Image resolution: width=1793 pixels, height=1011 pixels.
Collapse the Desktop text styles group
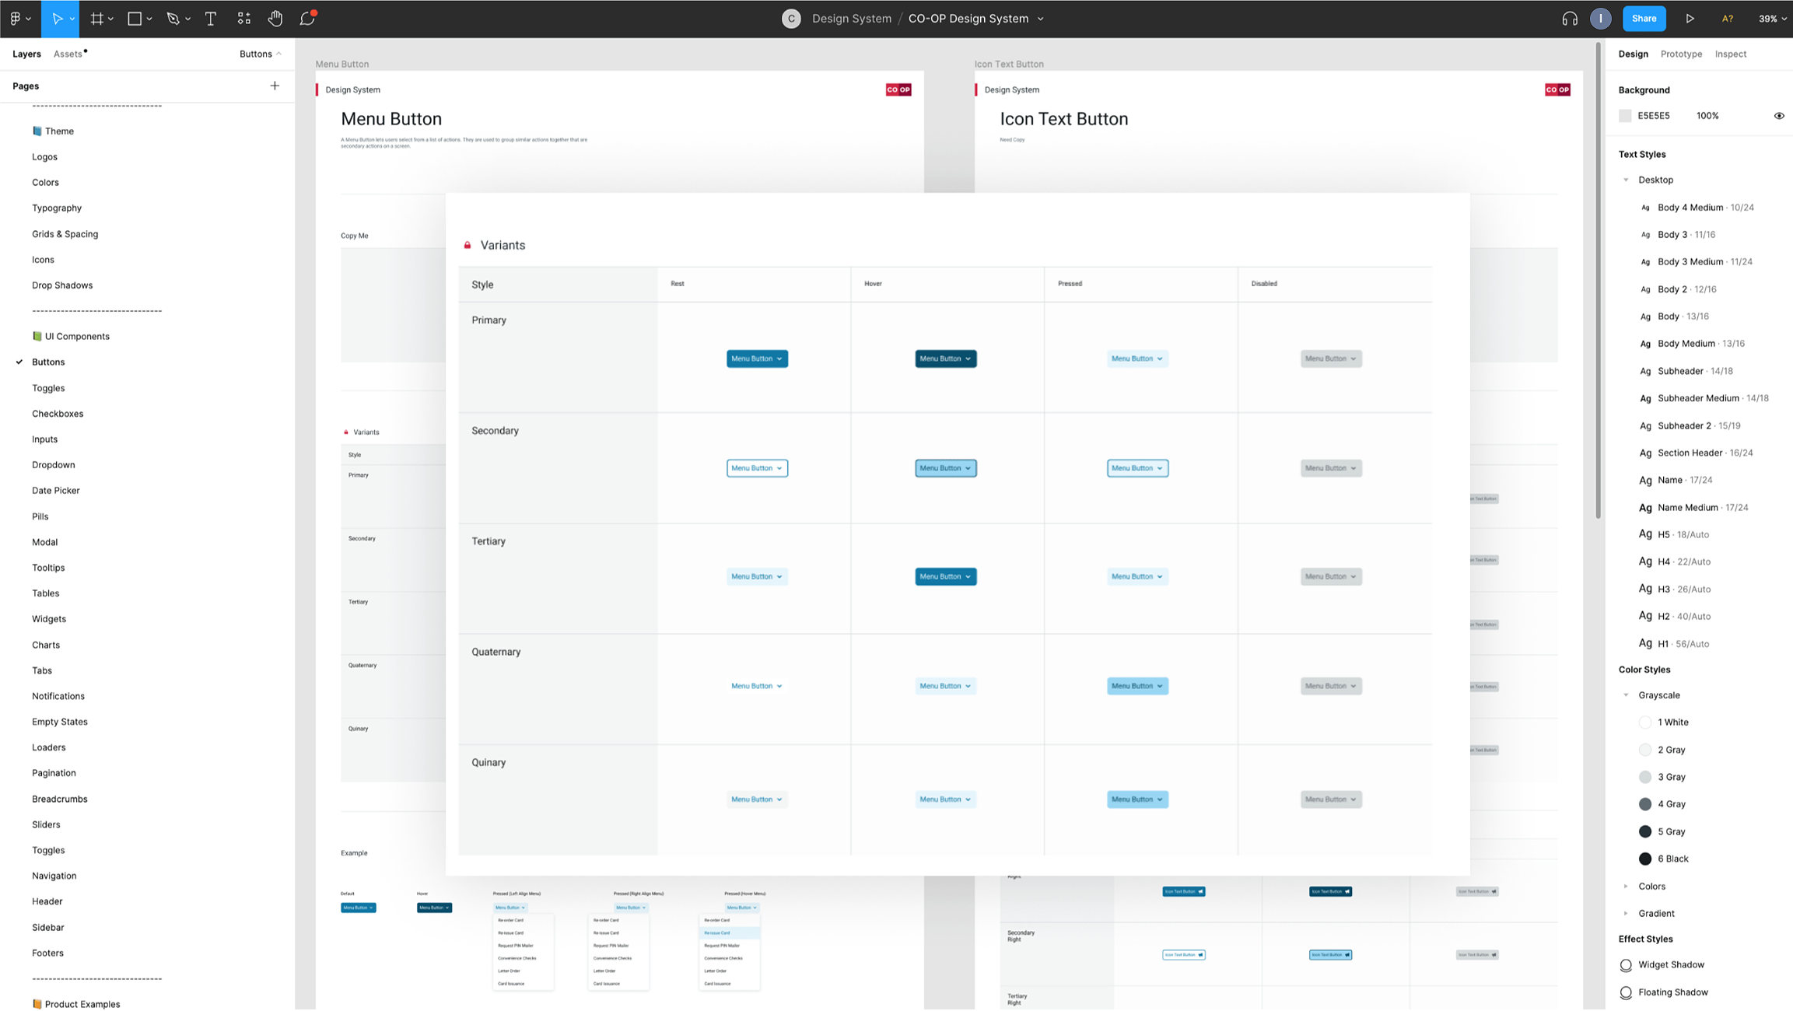[1626, 180]
